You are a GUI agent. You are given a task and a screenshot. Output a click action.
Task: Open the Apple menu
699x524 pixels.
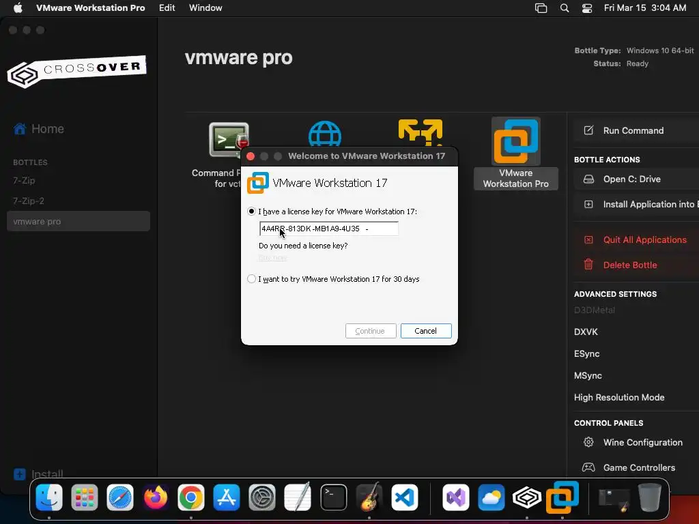tap(18, 8)
